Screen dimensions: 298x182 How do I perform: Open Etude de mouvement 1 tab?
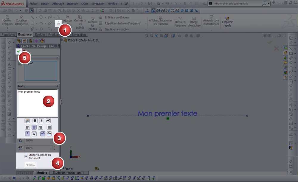(x=68, y=173)
